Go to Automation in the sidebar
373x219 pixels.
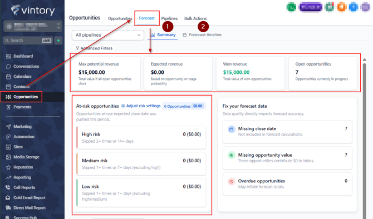point(20,137)
